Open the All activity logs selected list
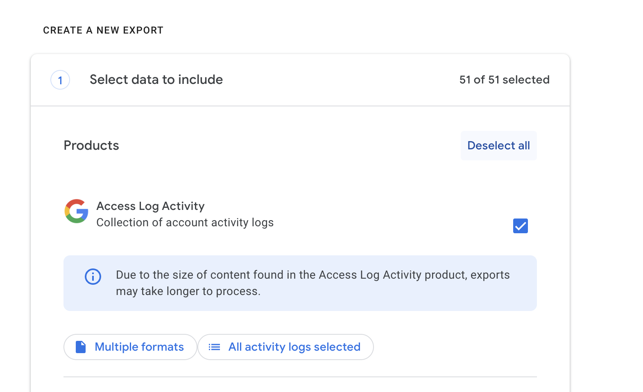Image resolution: width=643 pixels, height=392 pixels. tap(285, 347)
